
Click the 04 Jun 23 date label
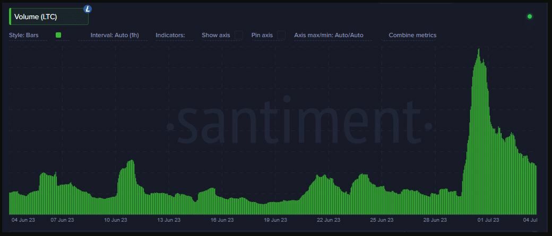click(23, 220)
